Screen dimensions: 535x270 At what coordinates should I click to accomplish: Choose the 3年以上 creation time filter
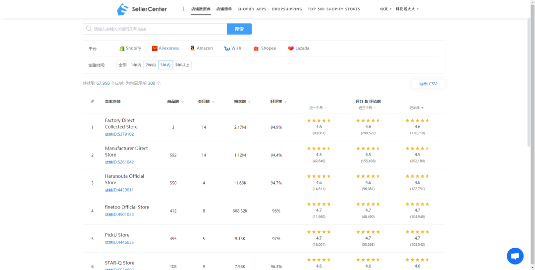(x=182, y=65)
